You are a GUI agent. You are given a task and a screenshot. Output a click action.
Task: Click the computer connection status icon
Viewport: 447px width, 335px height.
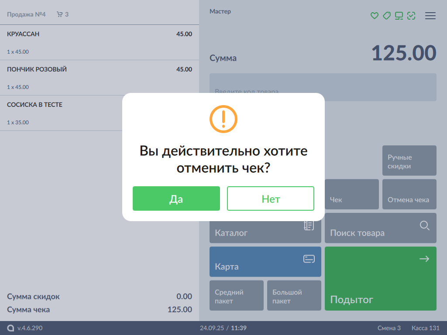[x=399, y=16]
